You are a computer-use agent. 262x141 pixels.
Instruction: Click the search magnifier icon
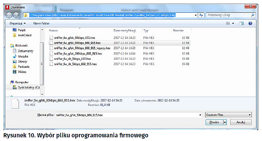pos(253,15)
